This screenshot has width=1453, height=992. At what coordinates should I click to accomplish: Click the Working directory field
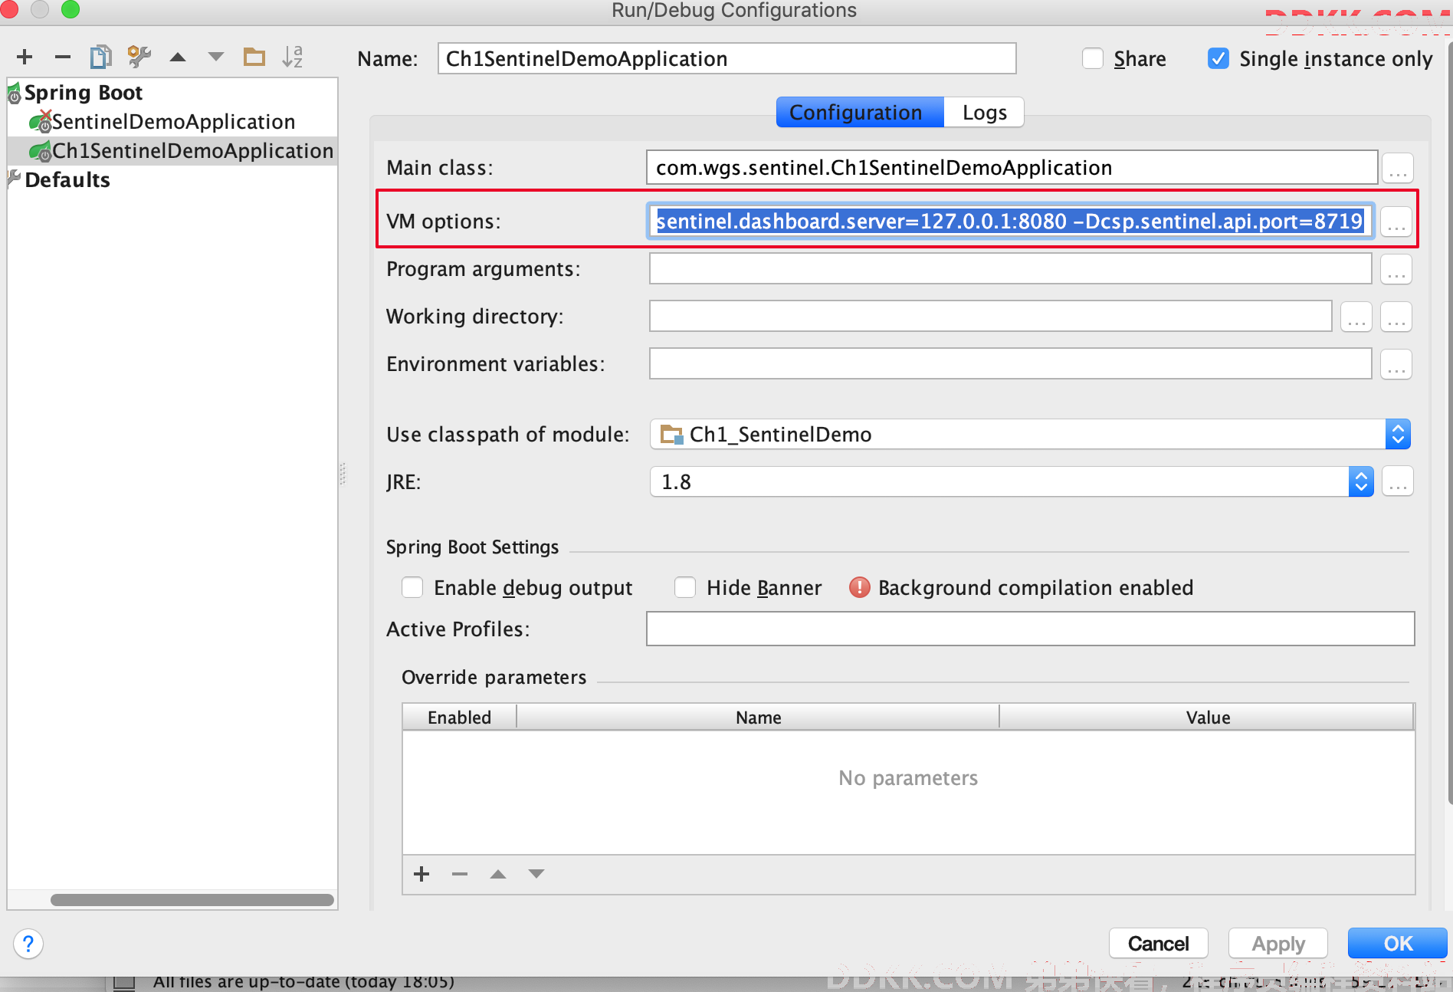pos(990,317)
